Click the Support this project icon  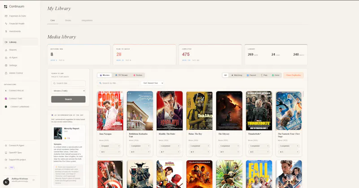click(x=6, y=160)
